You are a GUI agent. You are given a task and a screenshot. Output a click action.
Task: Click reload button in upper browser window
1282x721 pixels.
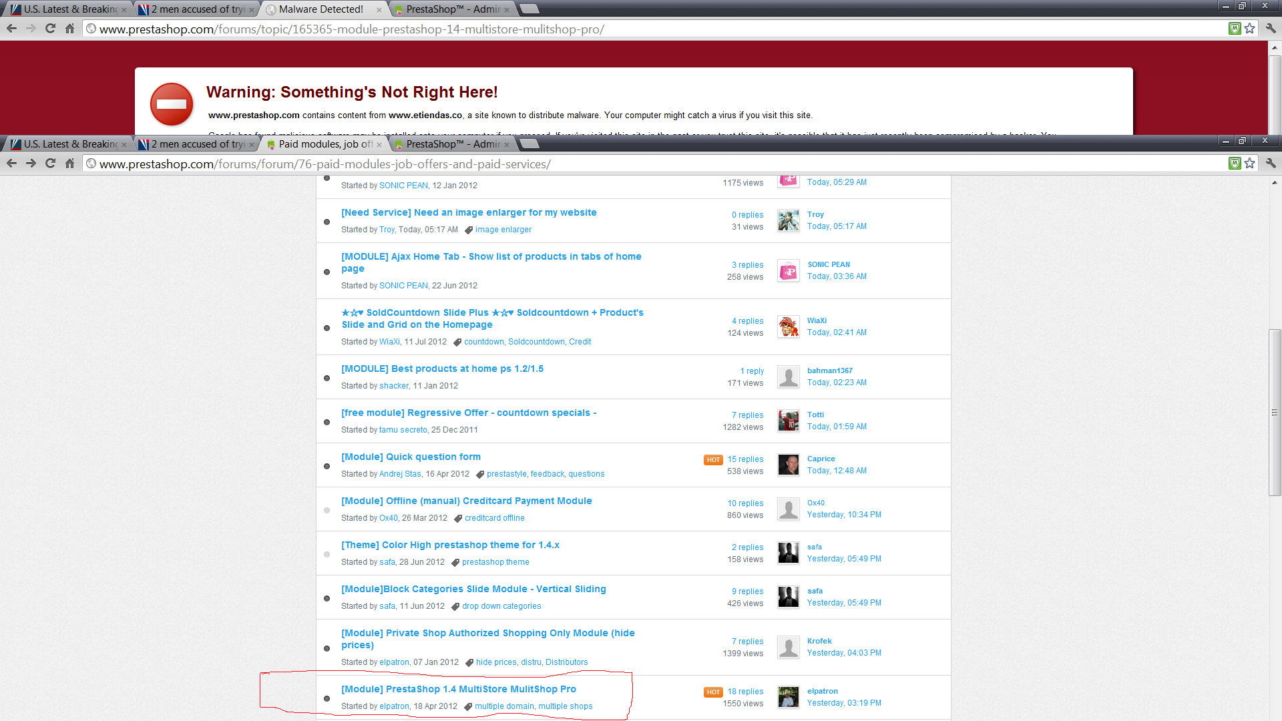(50, 29)
